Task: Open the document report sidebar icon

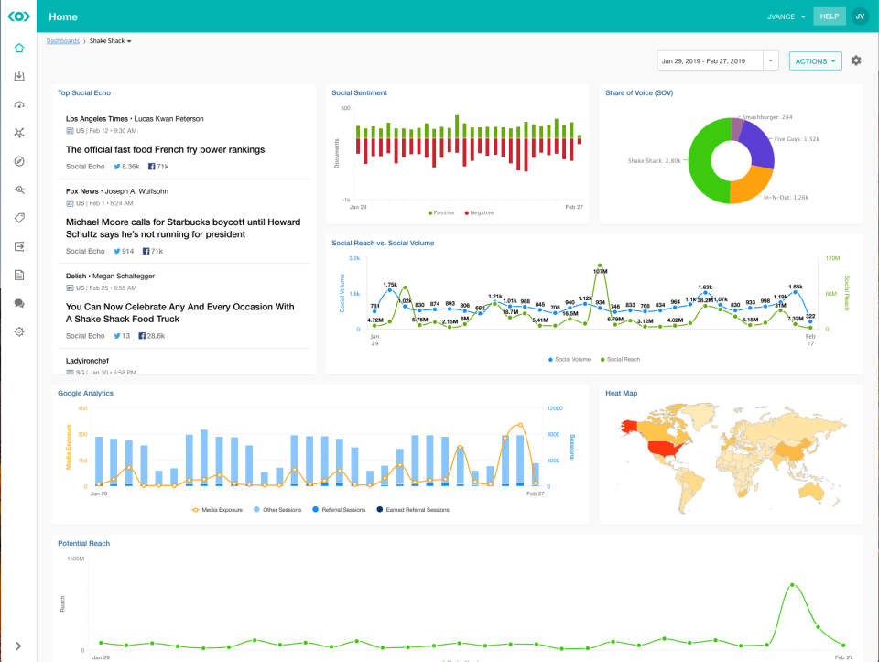Action: pos(19,275)
